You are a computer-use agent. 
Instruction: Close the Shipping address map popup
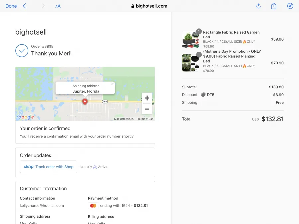pyautogui.click(x=112, y=84)
